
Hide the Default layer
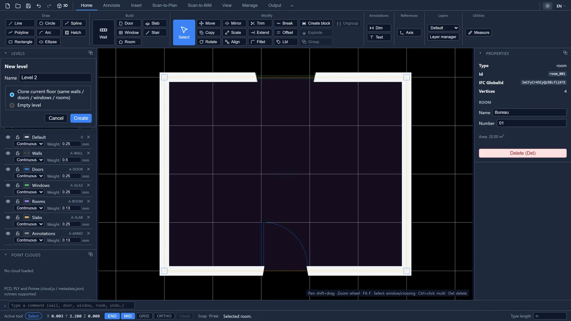pos(8,137)
